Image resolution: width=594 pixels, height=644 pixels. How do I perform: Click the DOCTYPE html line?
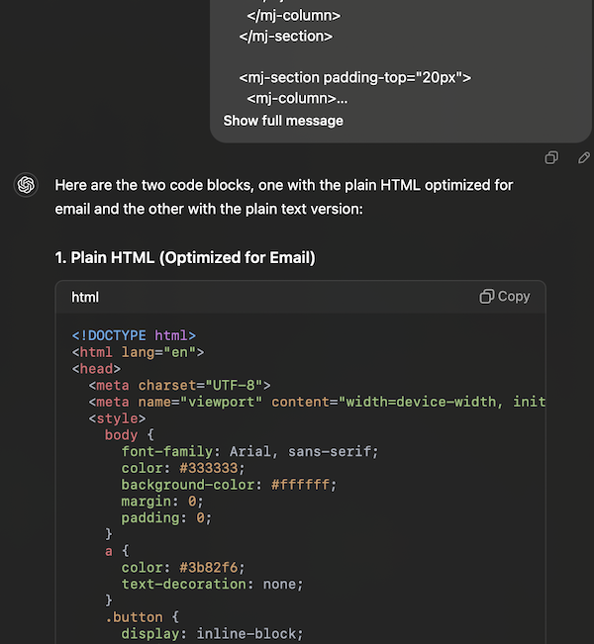tap(134, 335)
